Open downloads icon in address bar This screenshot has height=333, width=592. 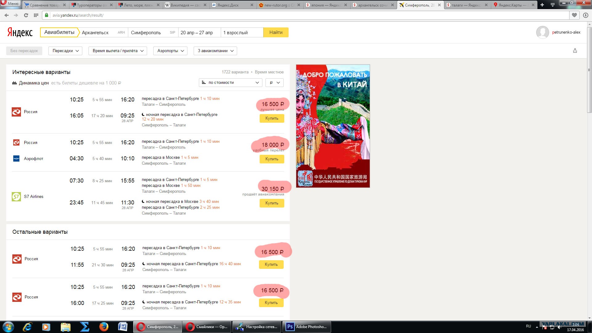(586, 15)
